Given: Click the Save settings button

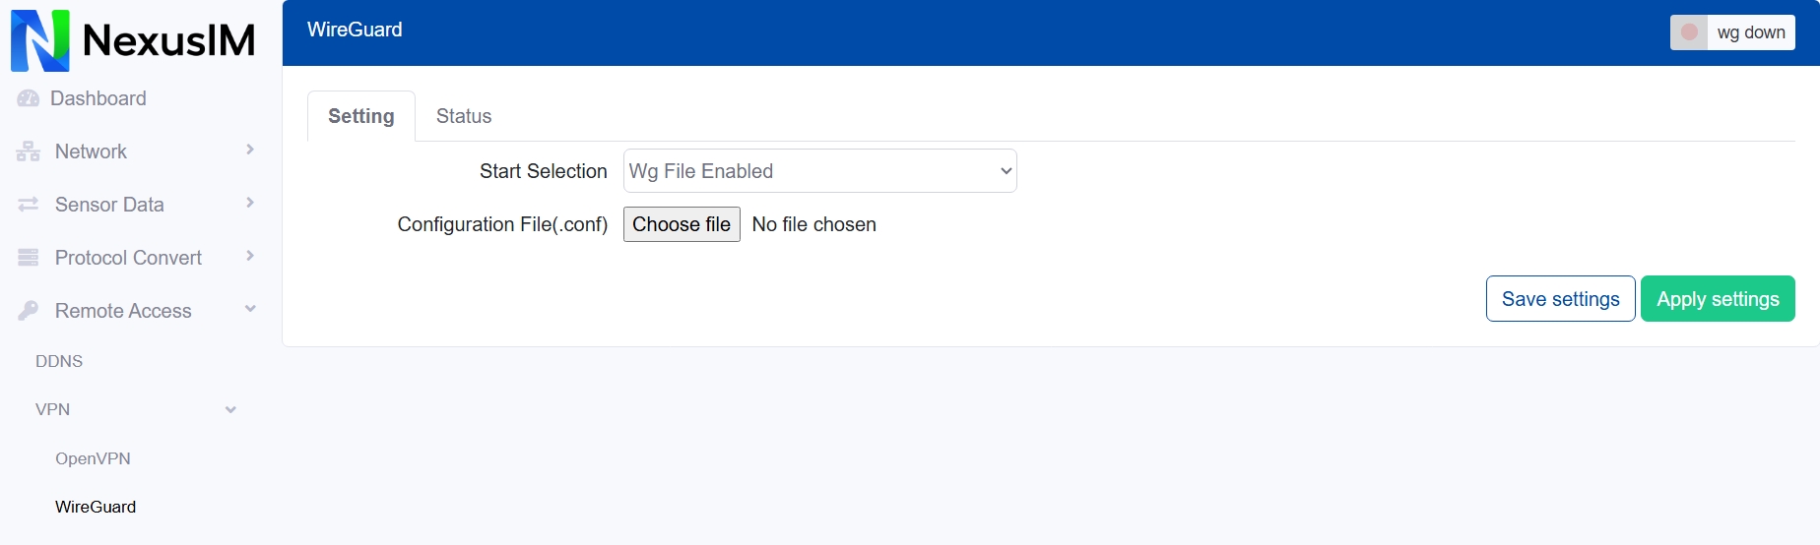Looking at the screenshot, I should coord(1560,299).
